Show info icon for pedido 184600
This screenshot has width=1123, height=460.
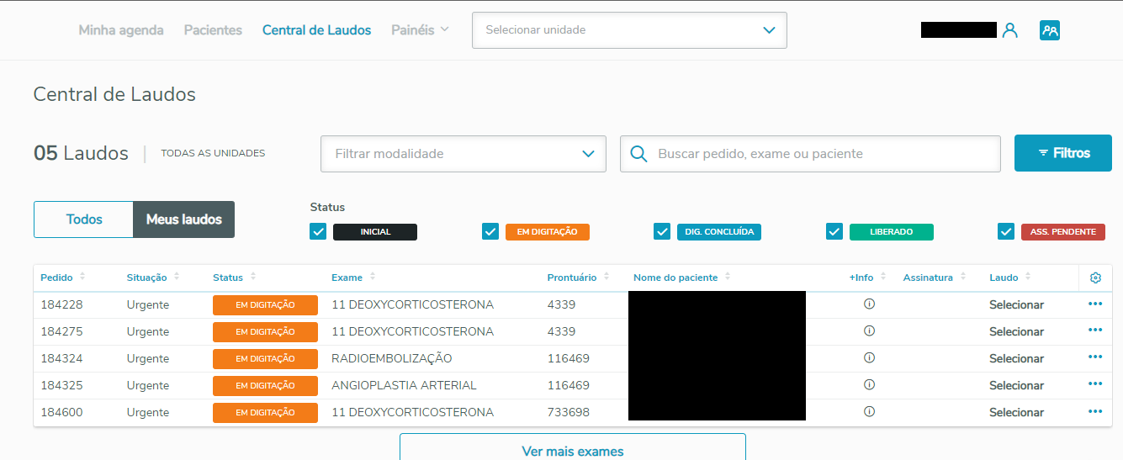coord(869,411)
